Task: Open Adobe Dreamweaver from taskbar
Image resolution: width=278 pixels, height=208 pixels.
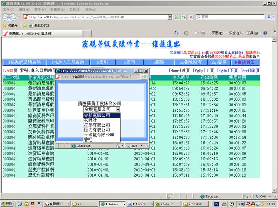Action: 165,204
